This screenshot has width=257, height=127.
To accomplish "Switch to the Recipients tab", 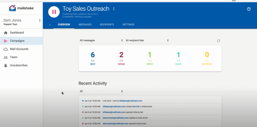I will pyautogui.click(x=107, y=25).
